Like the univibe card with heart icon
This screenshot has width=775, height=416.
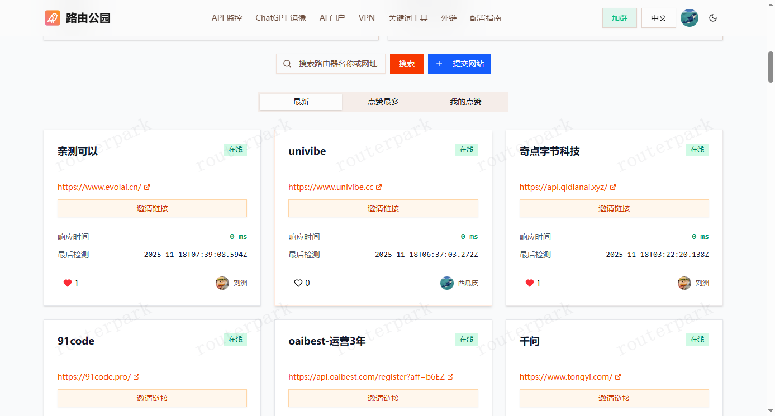coord(298,283)
